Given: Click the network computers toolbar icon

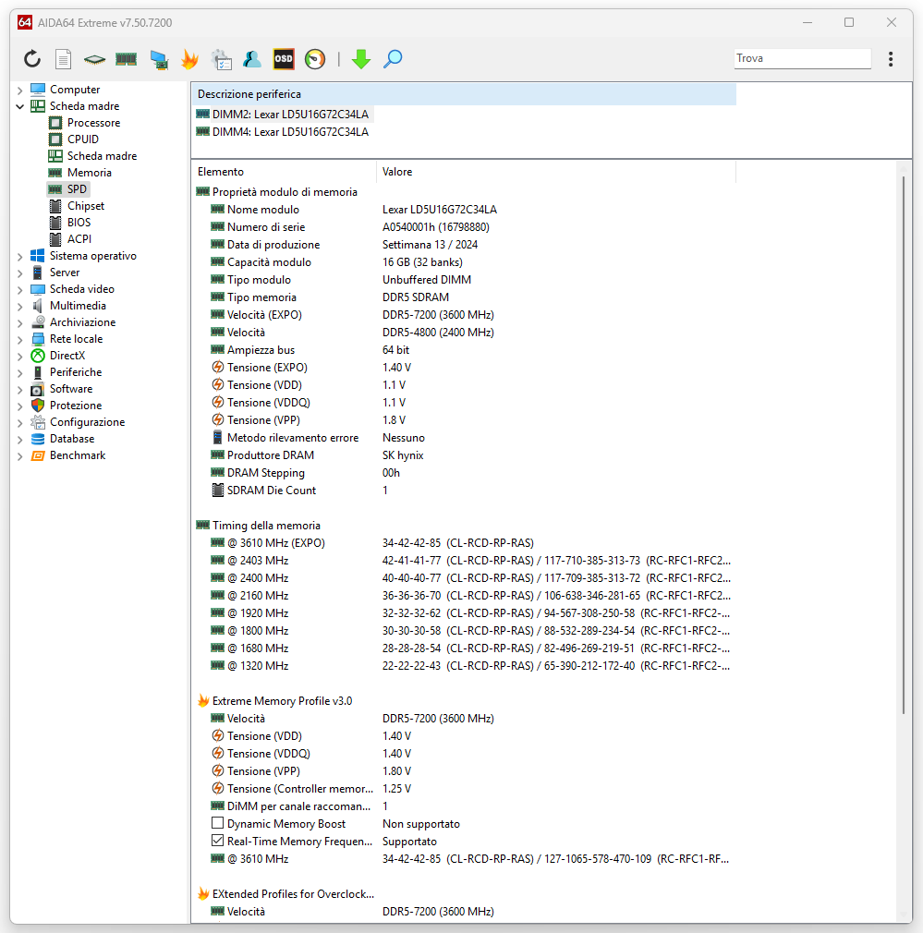Looking at the screenshot, I should pos(158,59).
